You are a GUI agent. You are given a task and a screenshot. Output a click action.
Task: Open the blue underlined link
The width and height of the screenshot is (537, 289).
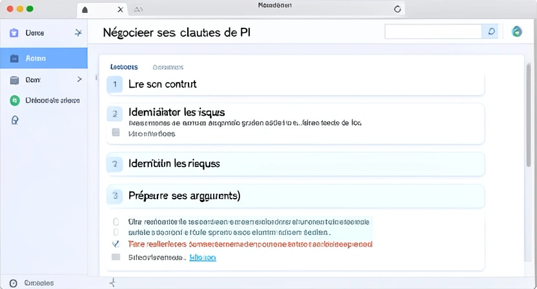point(203,257)
